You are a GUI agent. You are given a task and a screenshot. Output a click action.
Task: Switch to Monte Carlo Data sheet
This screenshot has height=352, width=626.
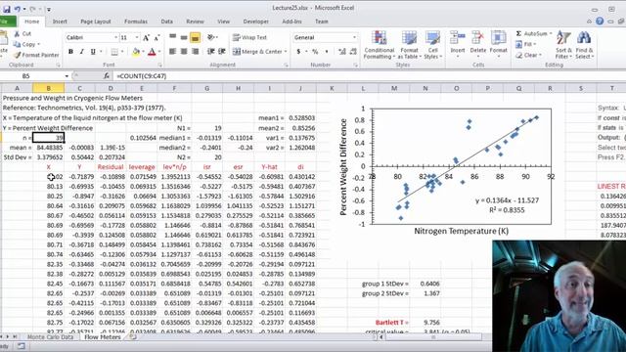(x=50, y=336)
